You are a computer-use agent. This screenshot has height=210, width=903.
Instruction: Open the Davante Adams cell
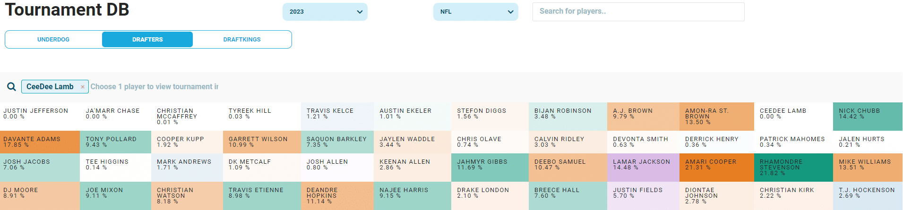40,142
